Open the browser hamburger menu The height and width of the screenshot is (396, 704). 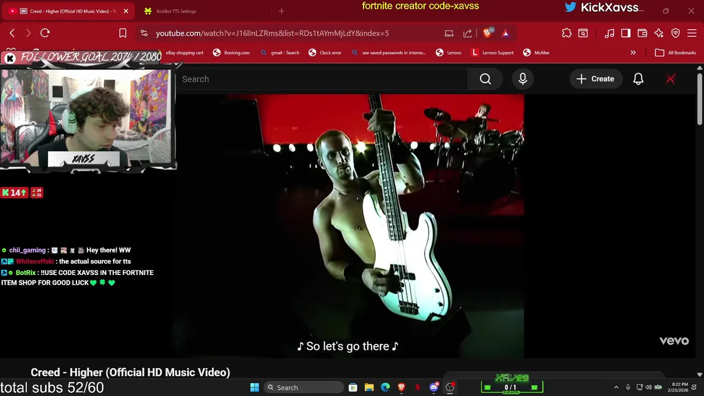[692, 33]
